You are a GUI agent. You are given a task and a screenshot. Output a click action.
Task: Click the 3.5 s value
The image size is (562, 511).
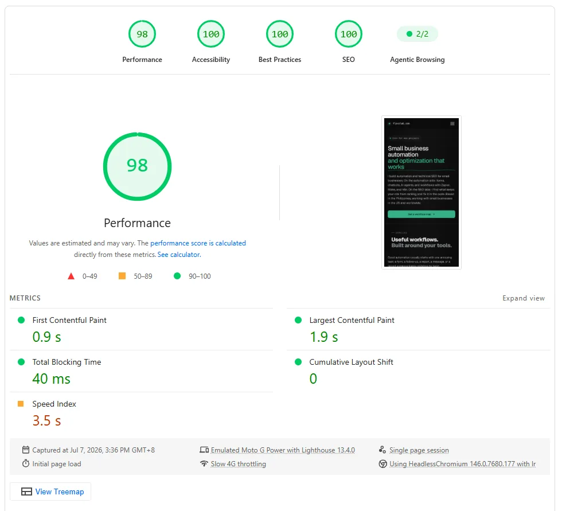pyautogui.click(x=46, y=421)
